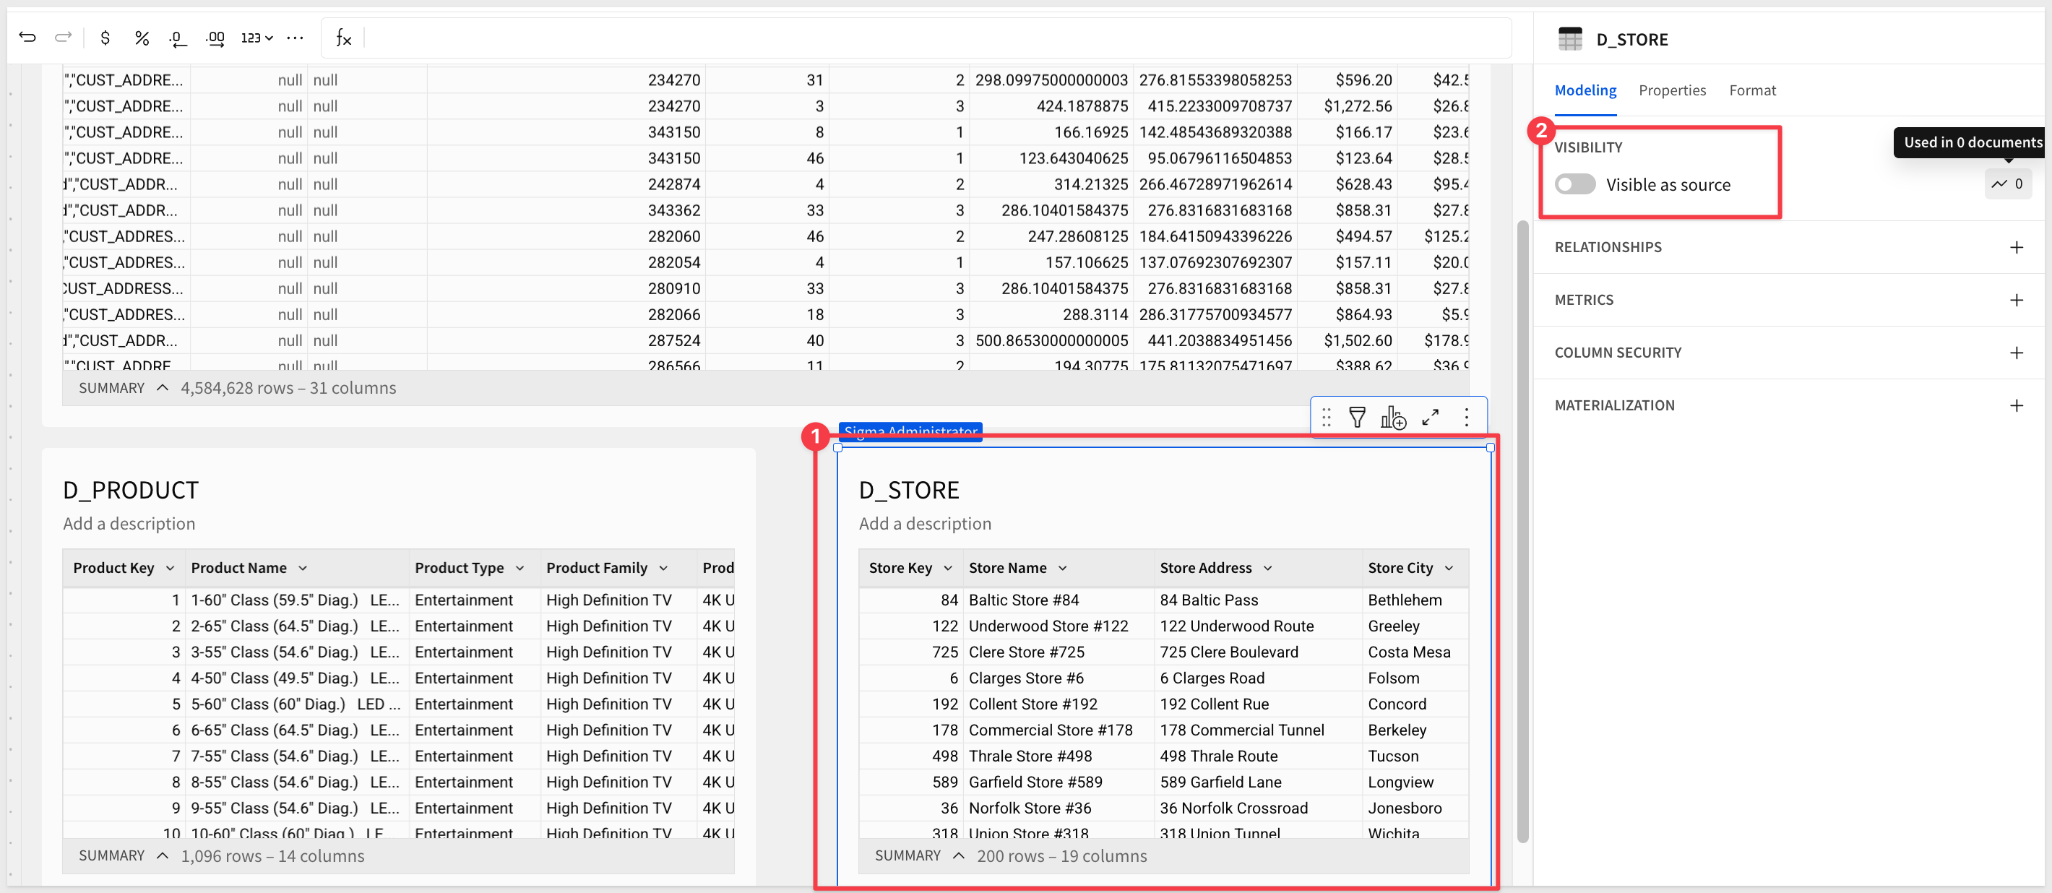Open the 123 number format dropdown
This screenshot has height=893, width=2052.
tap(256, 38)
